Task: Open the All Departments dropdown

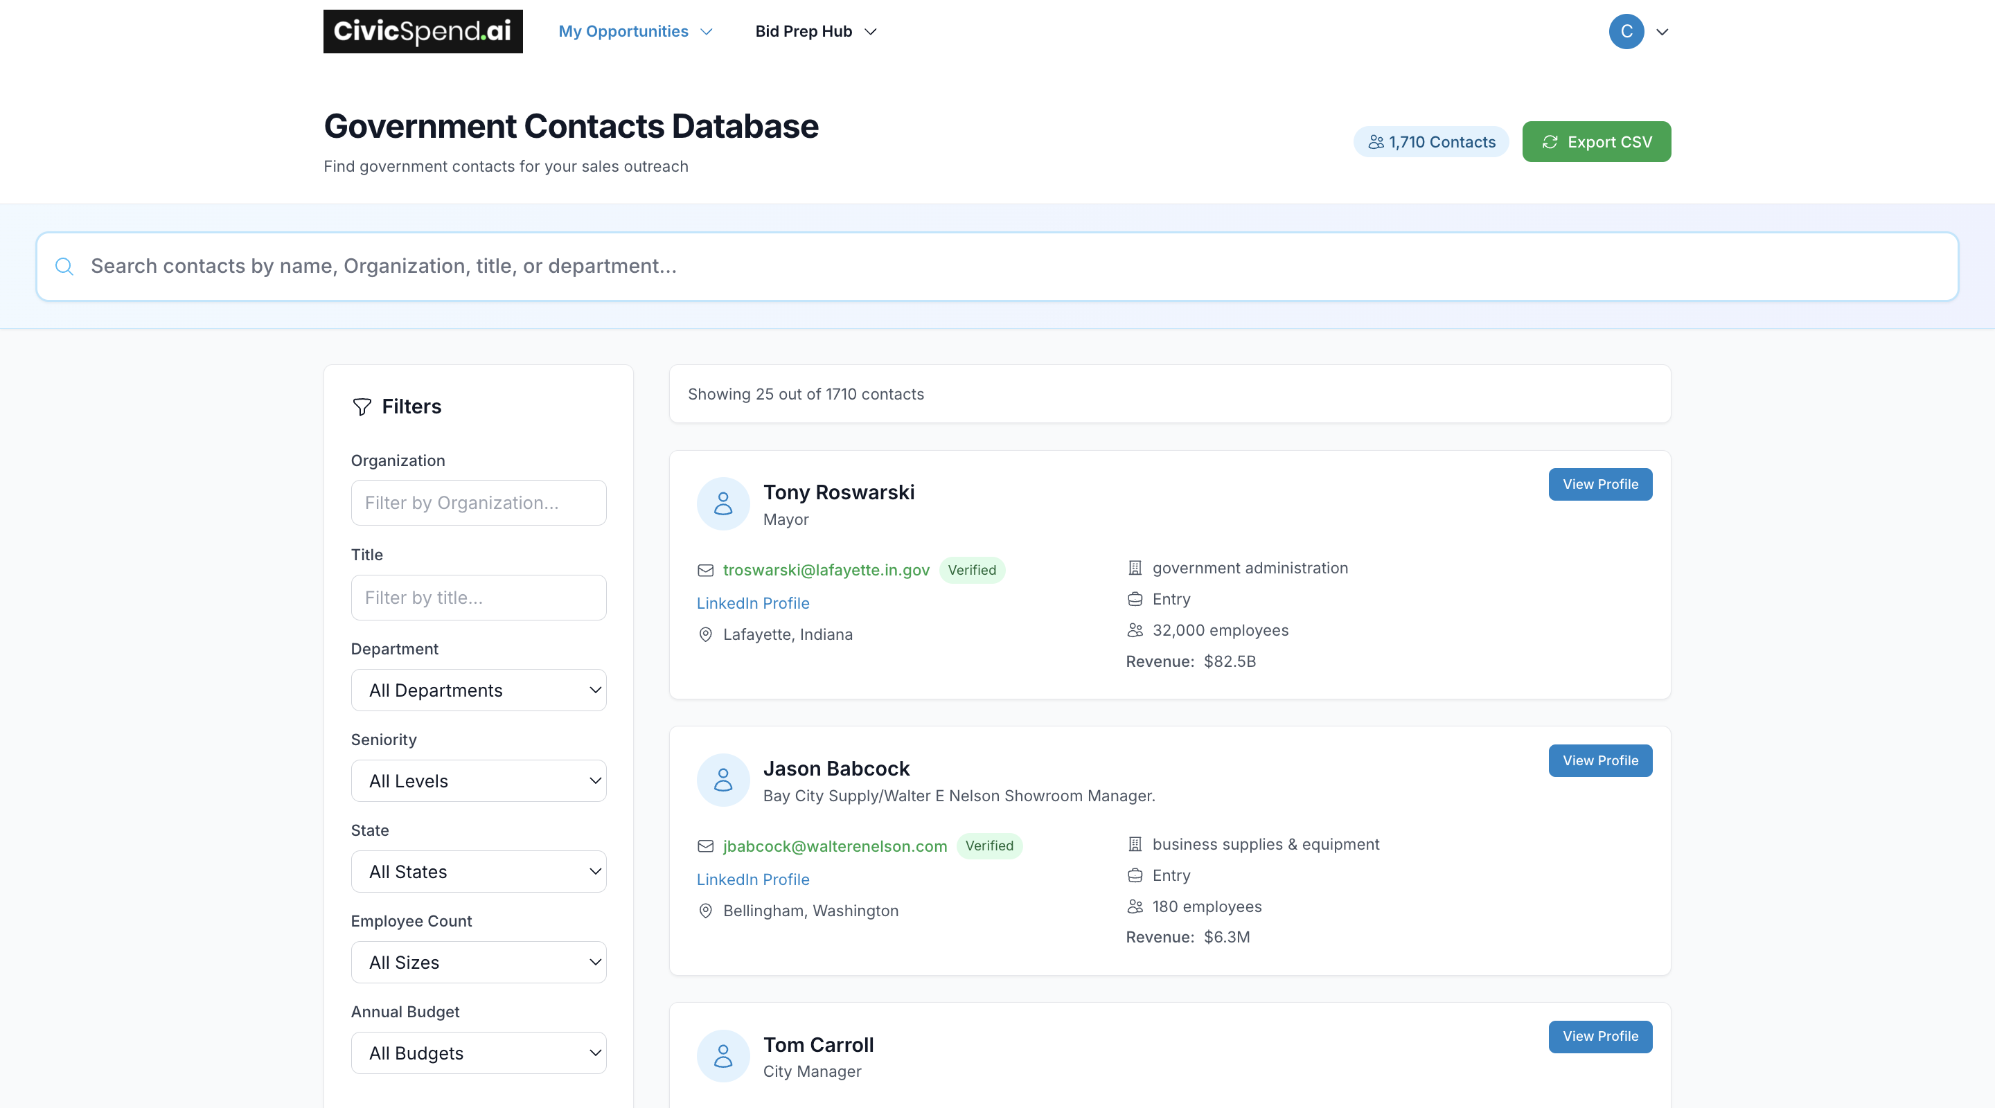Action: click(478, 690)
